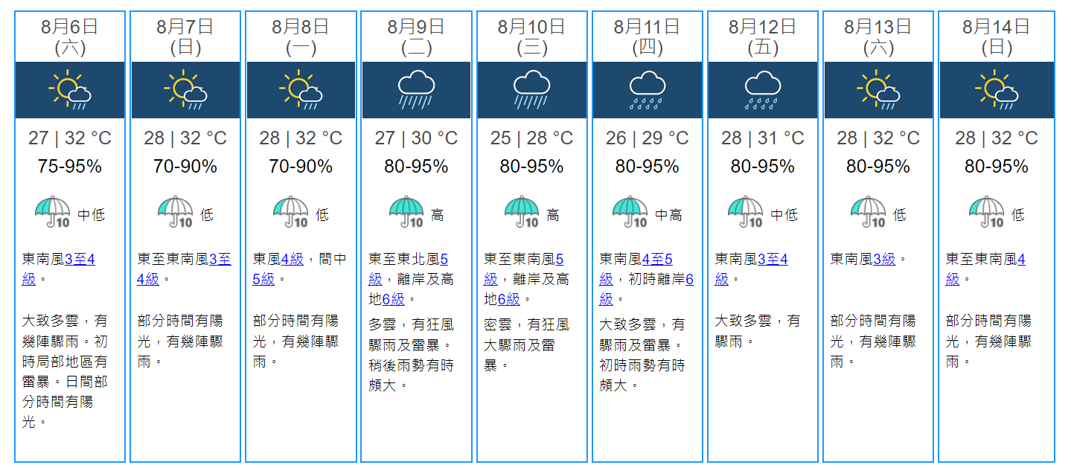The width and height of the screenshot is (1071, 468).
Task: Open the 3級 wind link for 8月13日
Action: tap(884, 260)
